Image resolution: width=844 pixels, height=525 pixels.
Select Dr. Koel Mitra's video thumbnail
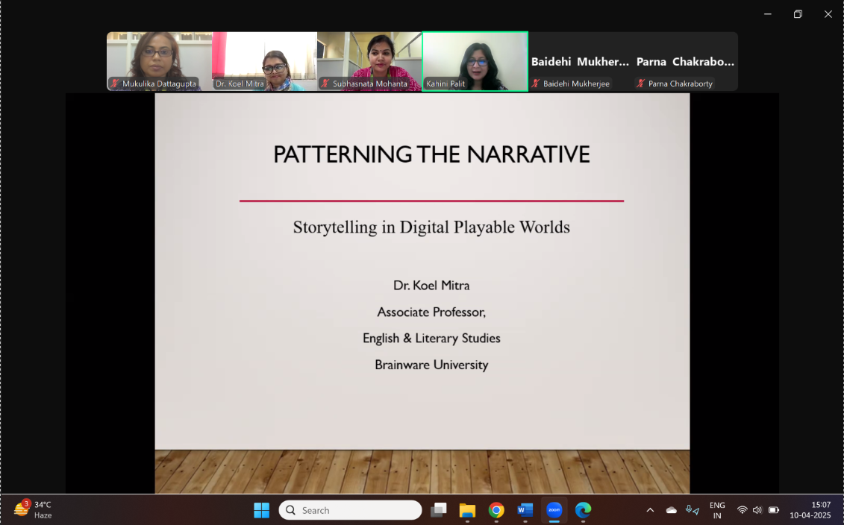tap(264, 61)
